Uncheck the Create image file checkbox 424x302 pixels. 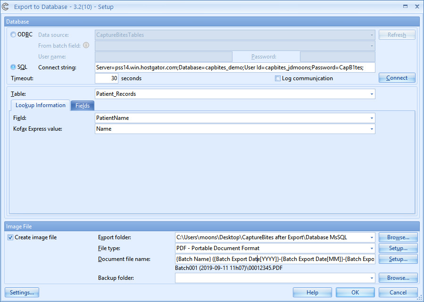click(10, 237)
